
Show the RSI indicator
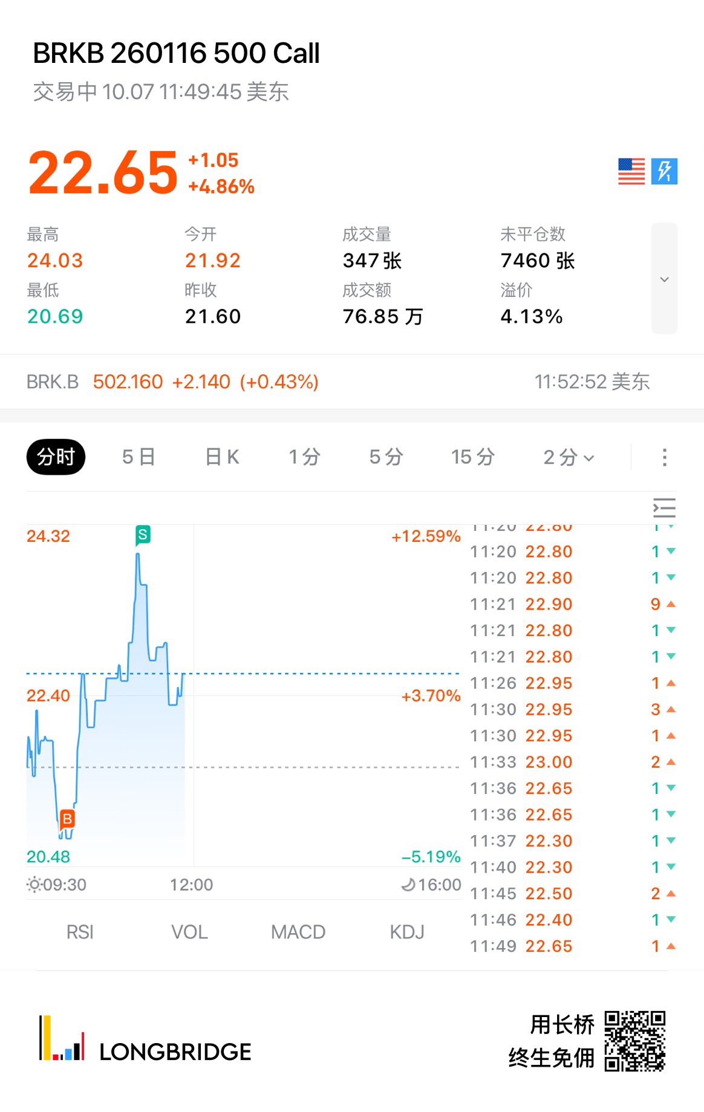(80, 932)
